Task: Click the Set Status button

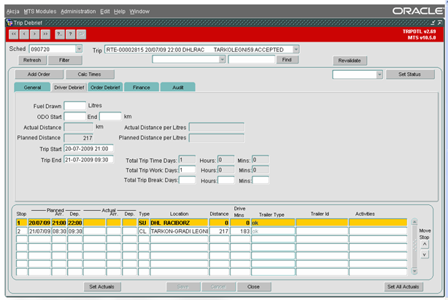Action: (x=409, y=74)
